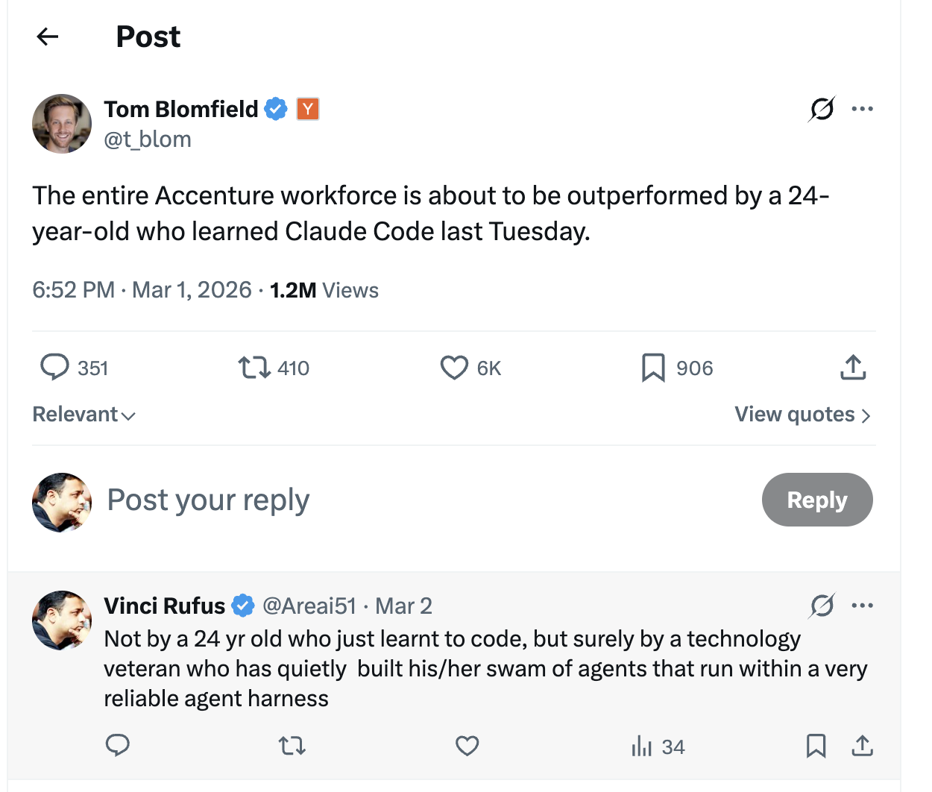Screen dimensions: 932x792
Task: Open the more options menu on Tom's post
Action: (x=863, y=108)
